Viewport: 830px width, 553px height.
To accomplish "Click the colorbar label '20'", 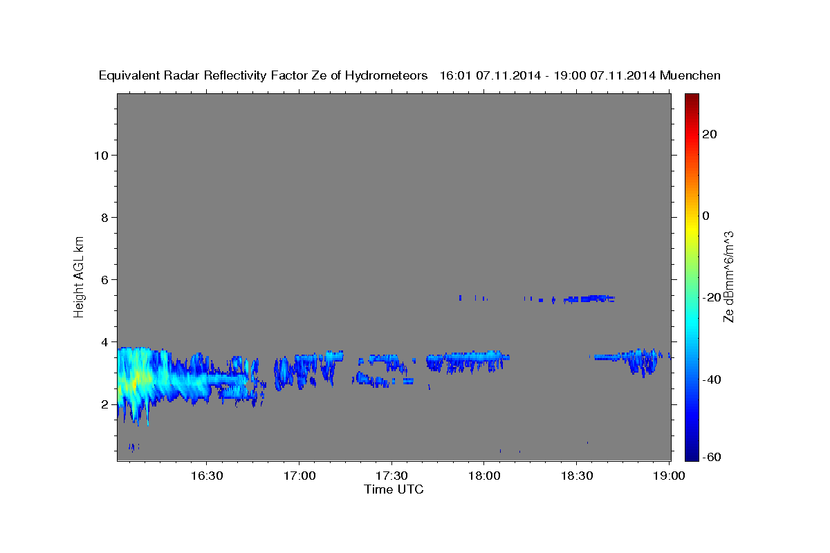I will pos(710,134).
